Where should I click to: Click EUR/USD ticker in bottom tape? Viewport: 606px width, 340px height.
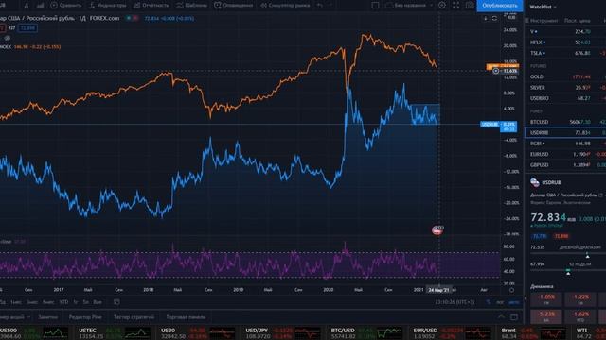[452, 333]
